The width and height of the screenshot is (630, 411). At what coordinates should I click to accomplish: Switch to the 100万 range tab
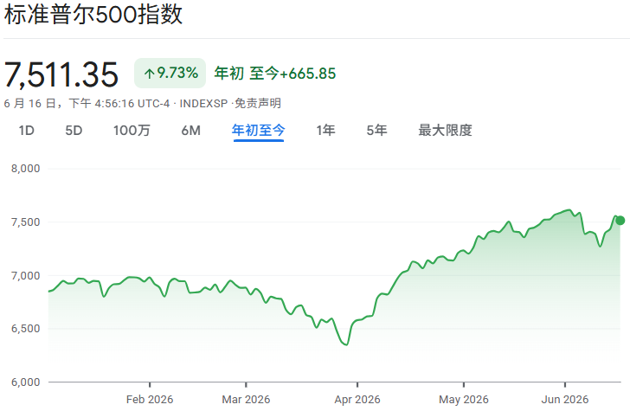point(132,131)
